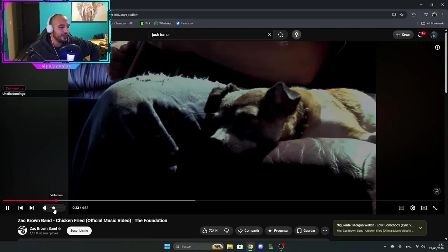Save video with Guardar
The image size is (448, 252).
tap(306, 231)
